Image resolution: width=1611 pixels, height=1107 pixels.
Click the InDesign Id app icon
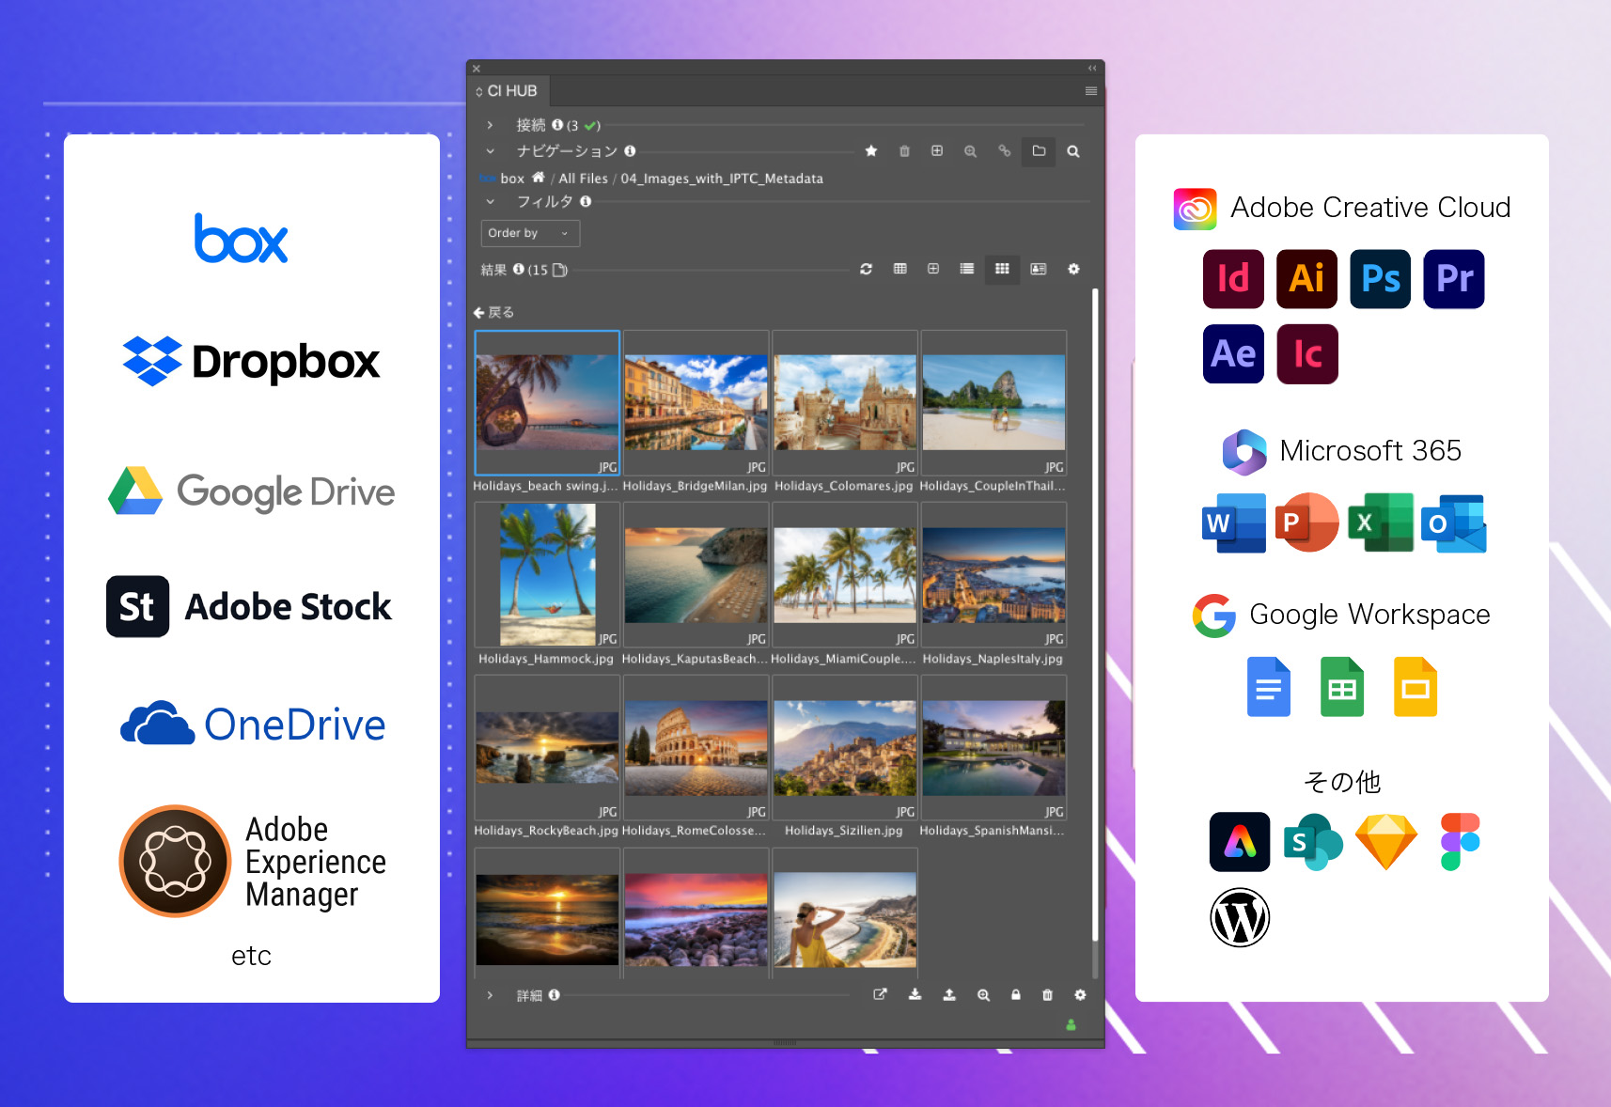coord(1233,279)
